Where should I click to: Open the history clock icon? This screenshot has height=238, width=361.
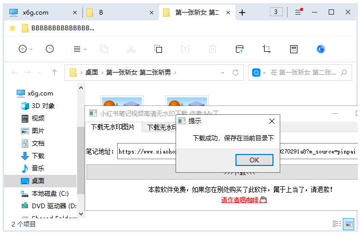[49, 49]
